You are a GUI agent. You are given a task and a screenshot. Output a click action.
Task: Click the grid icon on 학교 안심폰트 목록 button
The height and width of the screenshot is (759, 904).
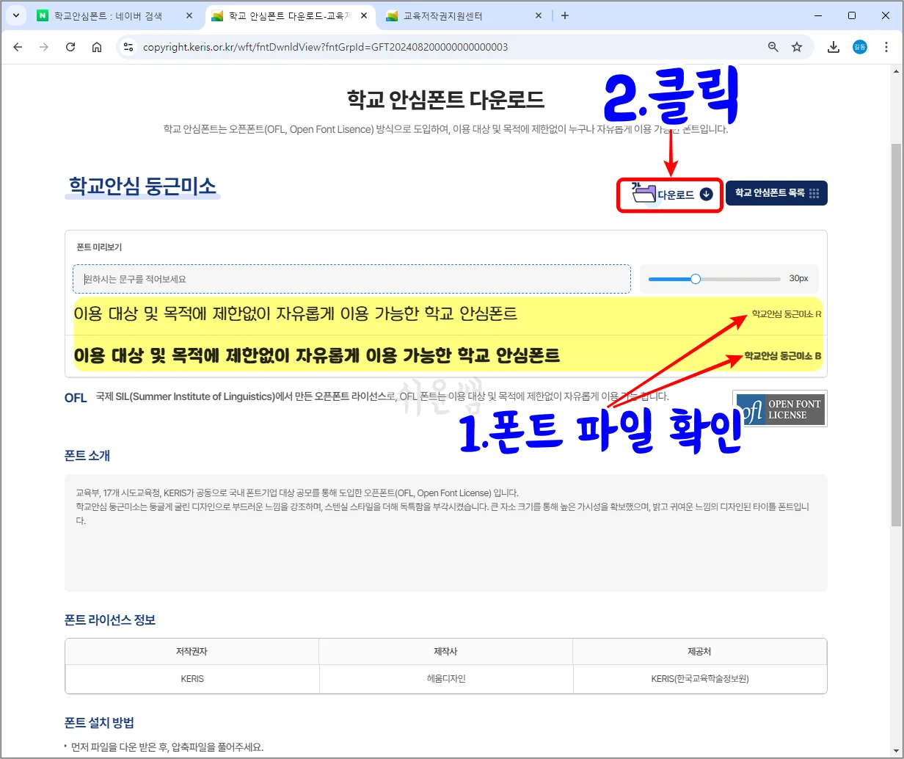coord(814,193)
